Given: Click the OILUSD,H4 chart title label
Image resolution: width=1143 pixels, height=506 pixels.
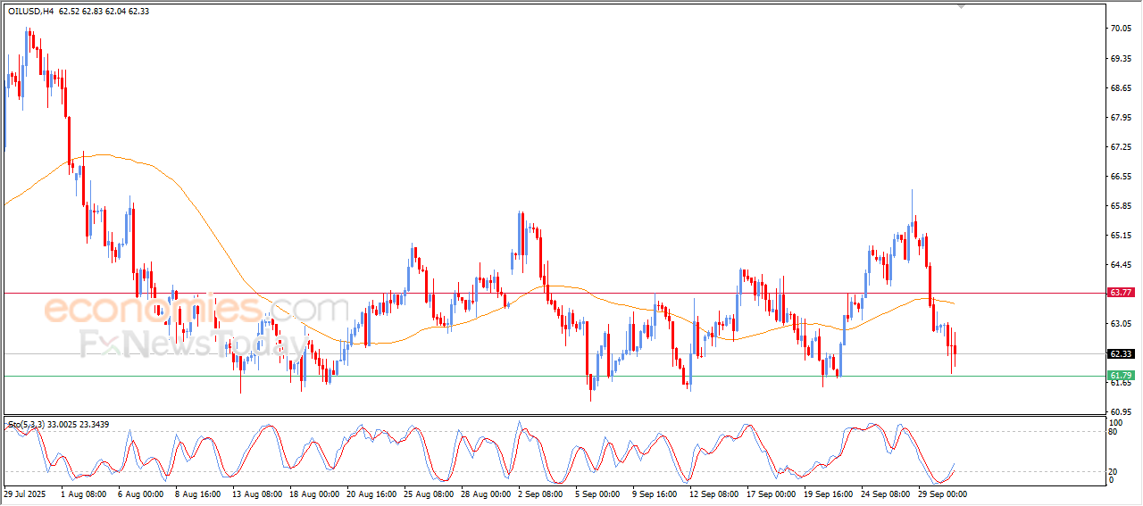Looking at the screenshot, I should click(x=30, y=12).
